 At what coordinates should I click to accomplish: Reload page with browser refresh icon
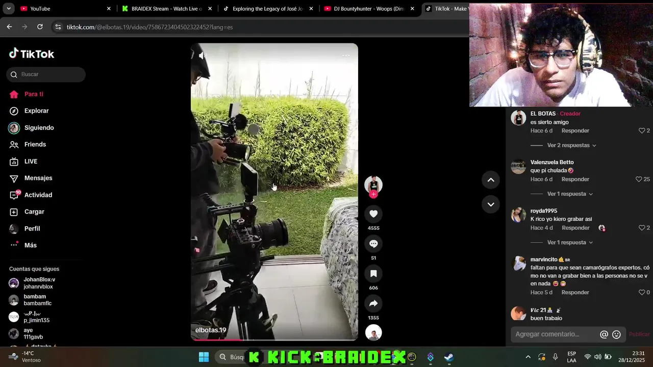point(40,27)
